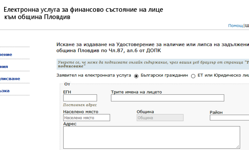Click inside the Адрес text area
249x150 pixels.
point(152,138)
